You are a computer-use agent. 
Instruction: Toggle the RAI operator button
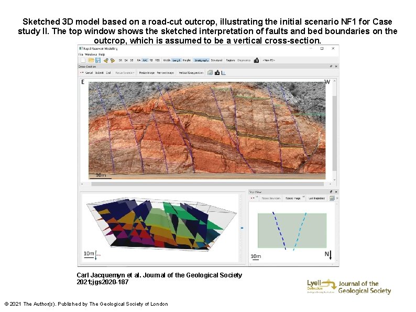click(145, 60)
